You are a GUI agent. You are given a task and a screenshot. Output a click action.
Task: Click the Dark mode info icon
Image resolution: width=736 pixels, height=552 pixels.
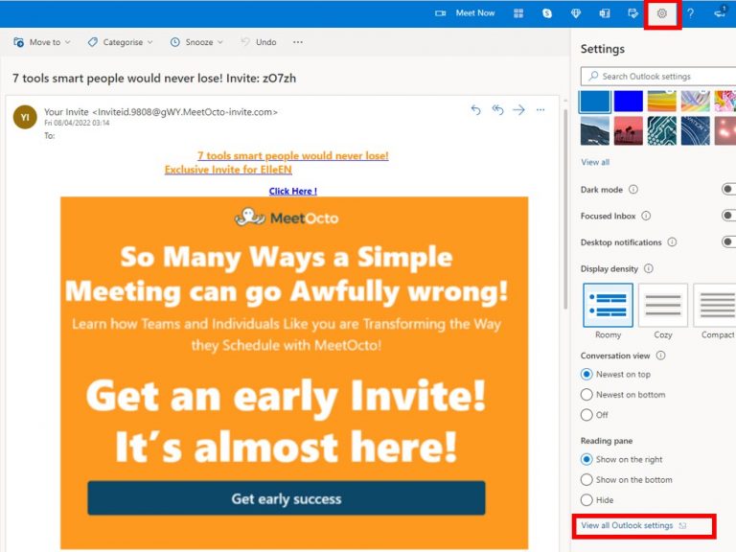tap(633, 189)
